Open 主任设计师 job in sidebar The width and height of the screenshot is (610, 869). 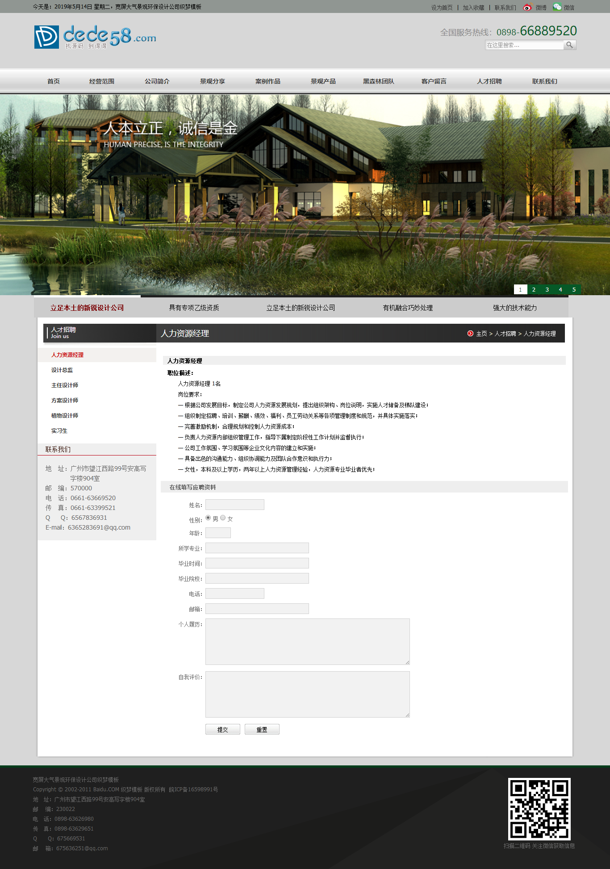click(64, 385)
